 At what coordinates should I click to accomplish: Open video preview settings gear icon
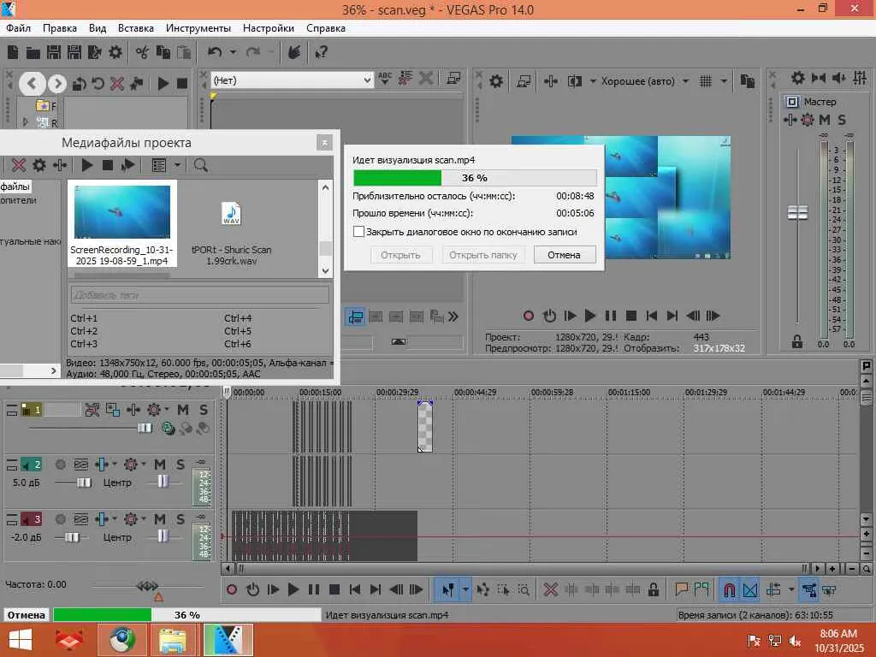click(x=495, y=81)
